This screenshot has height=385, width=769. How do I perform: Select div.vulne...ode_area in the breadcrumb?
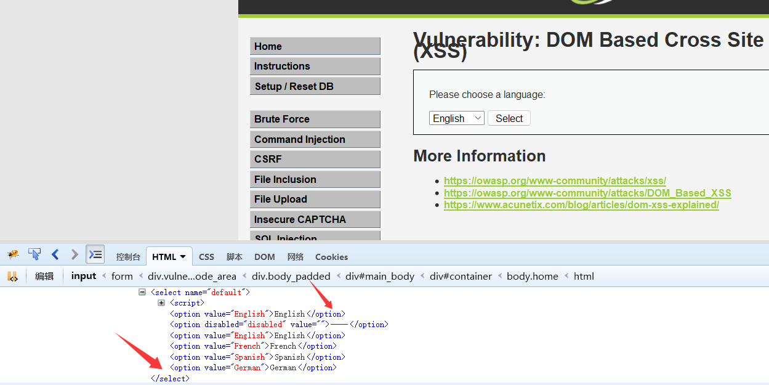(x=192, y=277)
